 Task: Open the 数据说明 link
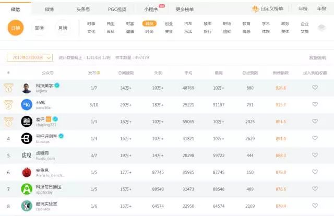coord(318,58)
